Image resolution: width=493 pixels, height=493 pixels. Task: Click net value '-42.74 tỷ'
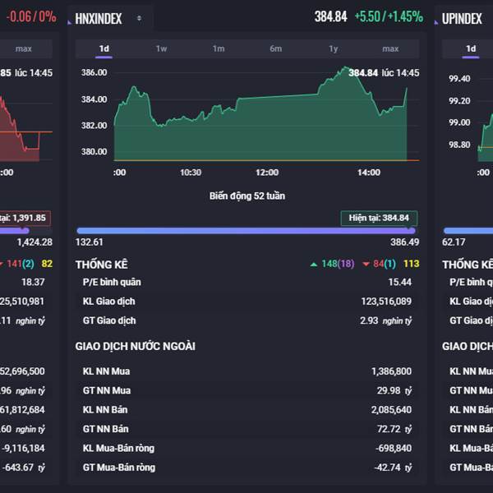pyautogui.click(x=393, y=468)
